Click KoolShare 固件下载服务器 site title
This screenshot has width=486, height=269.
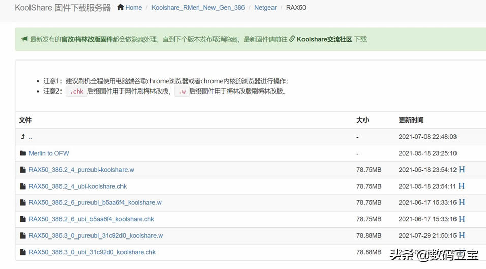point(63,8)
